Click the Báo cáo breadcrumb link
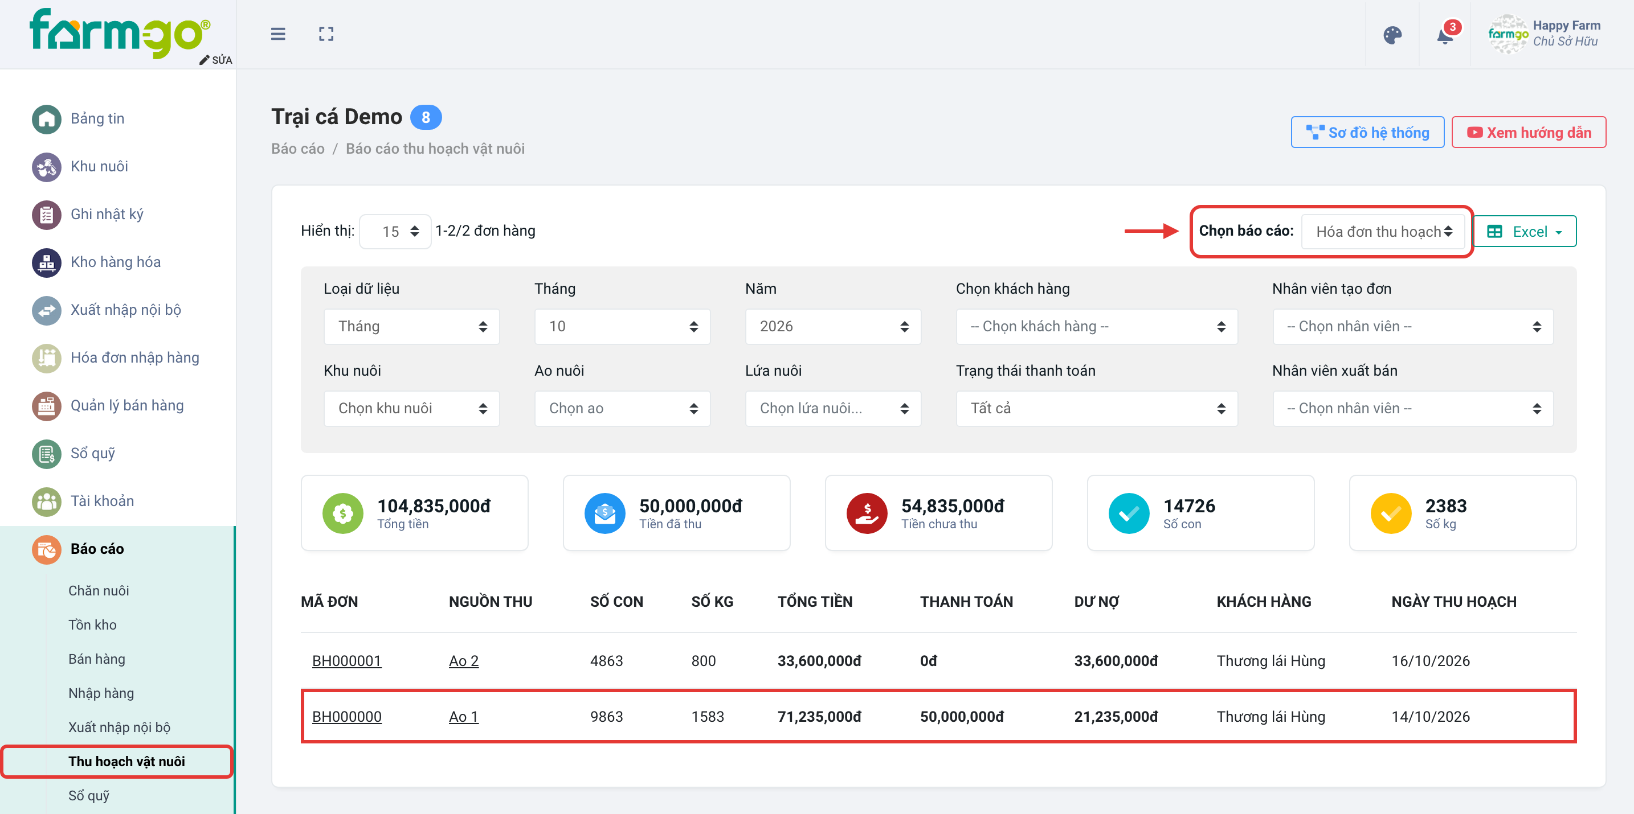 point(297,149)
